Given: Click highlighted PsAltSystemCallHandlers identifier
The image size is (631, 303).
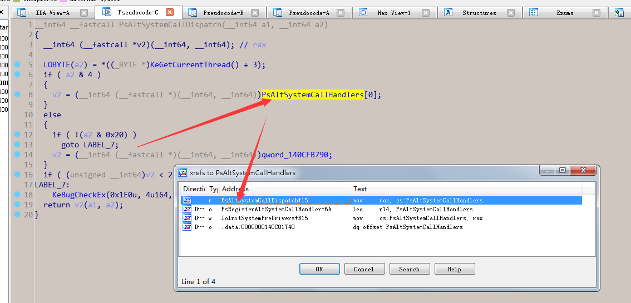Looking at the screenshot, I should pos(313,95).
